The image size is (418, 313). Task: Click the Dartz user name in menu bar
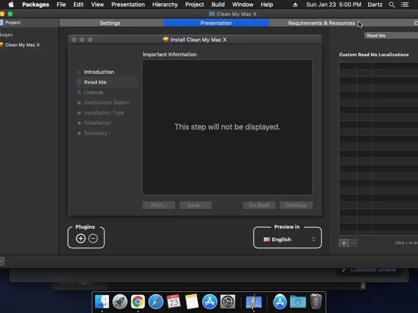pyautogui.click(x=375, y=4)
